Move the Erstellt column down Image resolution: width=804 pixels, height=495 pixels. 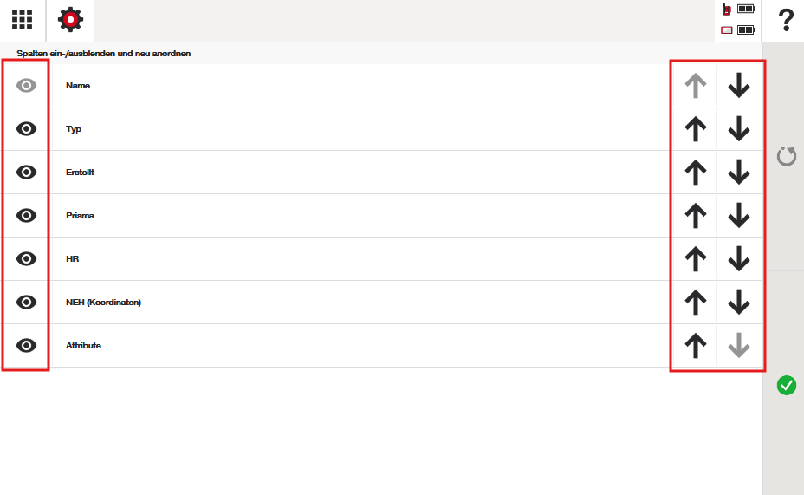coord(739,173)
